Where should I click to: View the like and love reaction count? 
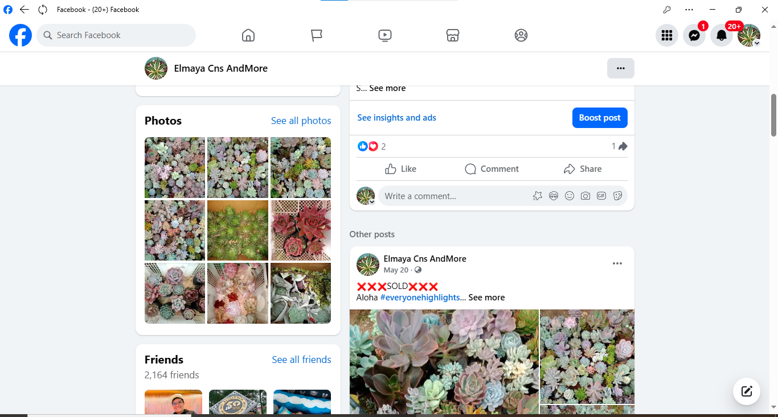(371, 146)
